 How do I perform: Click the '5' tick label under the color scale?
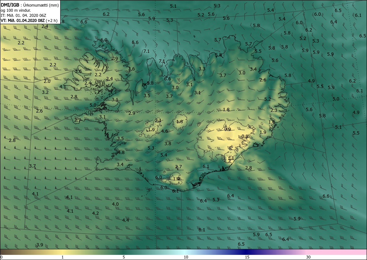(124, 257)
